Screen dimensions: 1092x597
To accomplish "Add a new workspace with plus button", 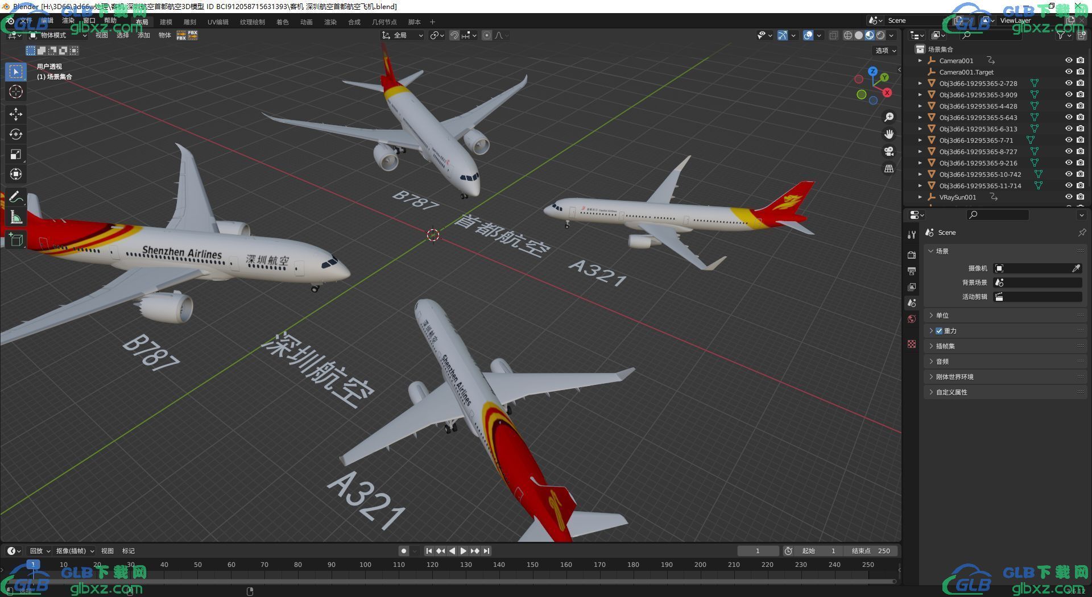I will click(432, 22).
